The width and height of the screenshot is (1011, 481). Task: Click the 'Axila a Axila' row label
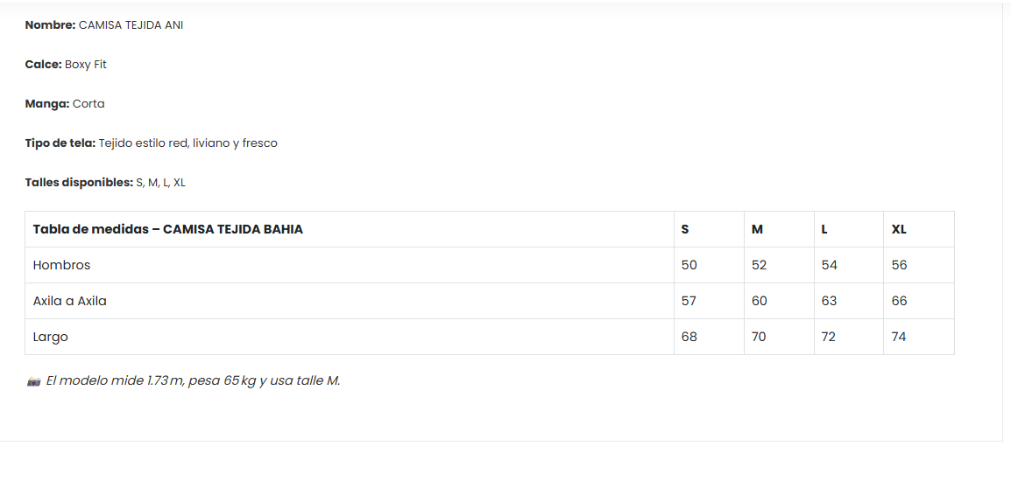tap(70, 301)
